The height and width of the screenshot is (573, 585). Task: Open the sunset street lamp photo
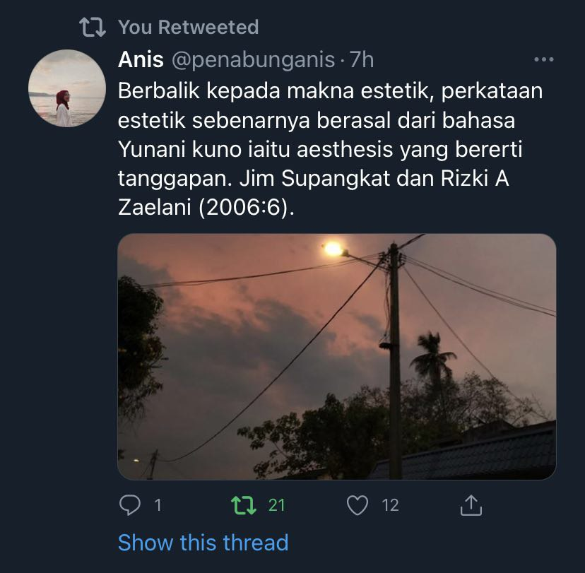[337, 356]
